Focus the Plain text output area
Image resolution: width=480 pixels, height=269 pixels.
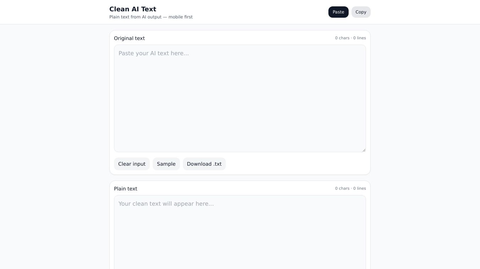240,237
